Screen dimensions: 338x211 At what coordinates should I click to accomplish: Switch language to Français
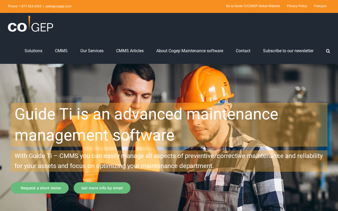click(x=320, y=6)
